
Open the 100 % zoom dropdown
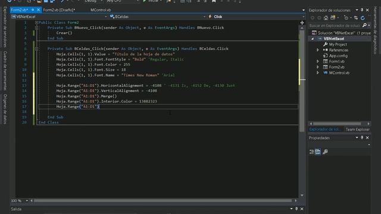pyautogui.click(x=27, y=201)
